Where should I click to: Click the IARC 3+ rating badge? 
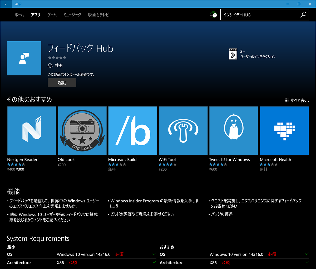click(x=233, y=54)
